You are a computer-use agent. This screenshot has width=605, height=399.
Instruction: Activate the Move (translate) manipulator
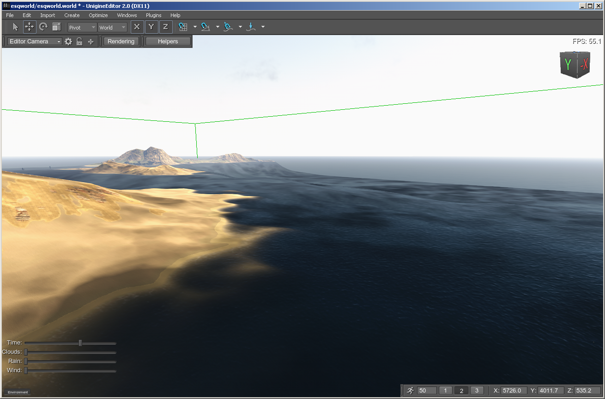(30, 27)
